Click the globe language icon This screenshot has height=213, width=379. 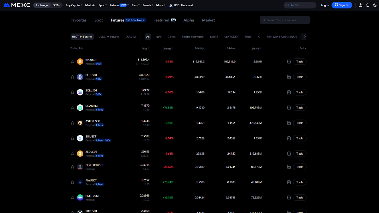tap(367, 5)
